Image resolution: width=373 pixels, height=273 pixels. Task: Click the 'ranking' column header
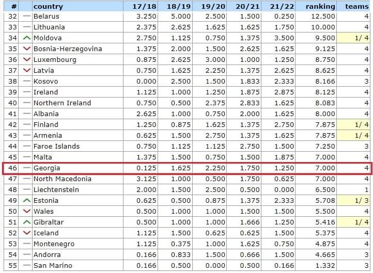pos(320,6)
